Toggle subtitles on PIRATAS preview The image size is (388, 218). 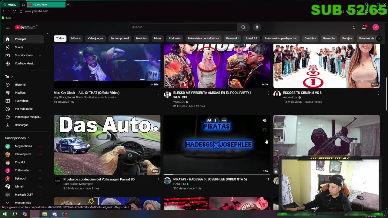tap(264, 130)
